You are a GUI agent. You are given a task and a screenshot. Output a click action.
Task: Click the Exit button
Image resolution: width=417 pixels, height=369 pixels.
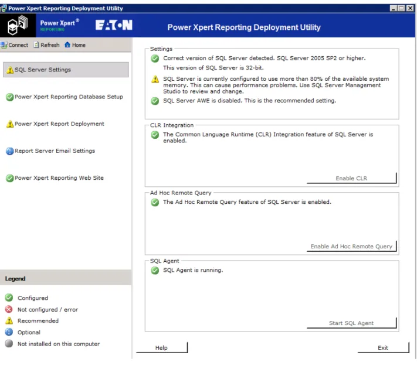pos(383,348)
